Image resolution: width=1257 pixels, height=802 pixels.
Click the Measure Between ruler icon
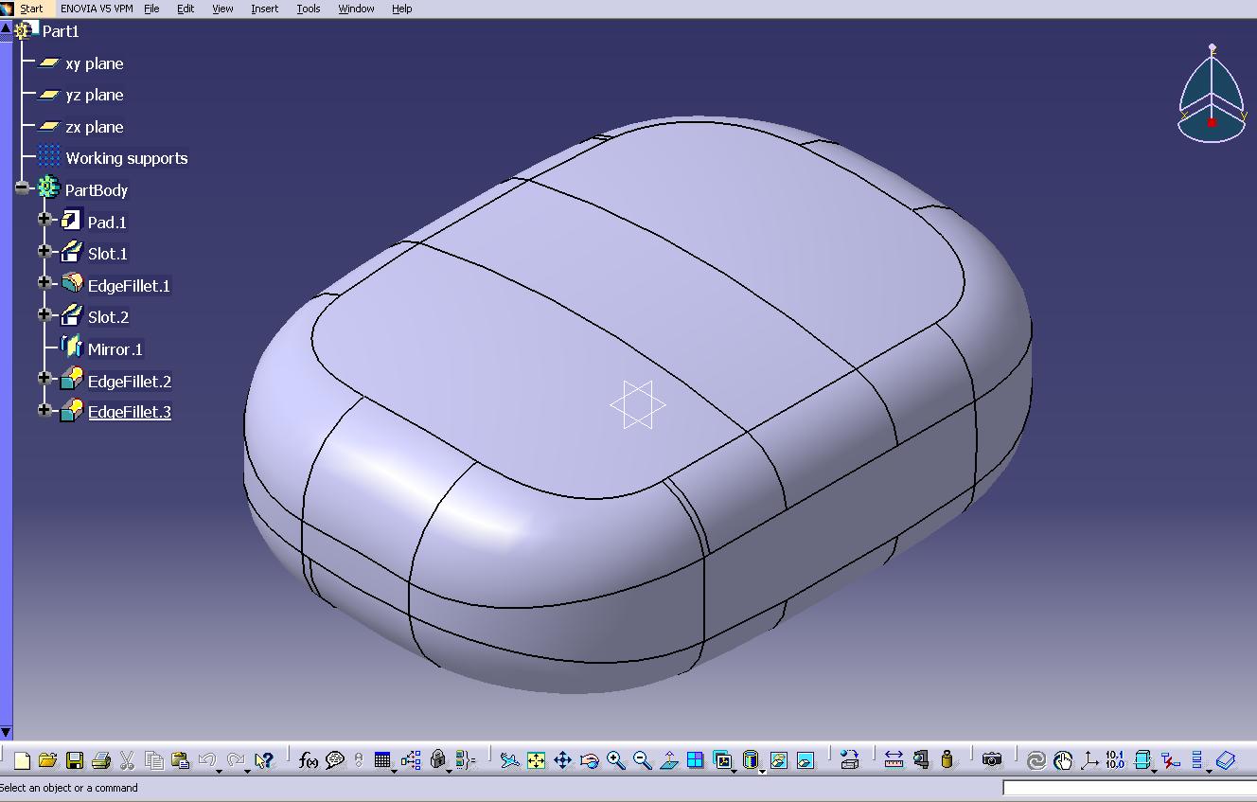pos(894,760)
